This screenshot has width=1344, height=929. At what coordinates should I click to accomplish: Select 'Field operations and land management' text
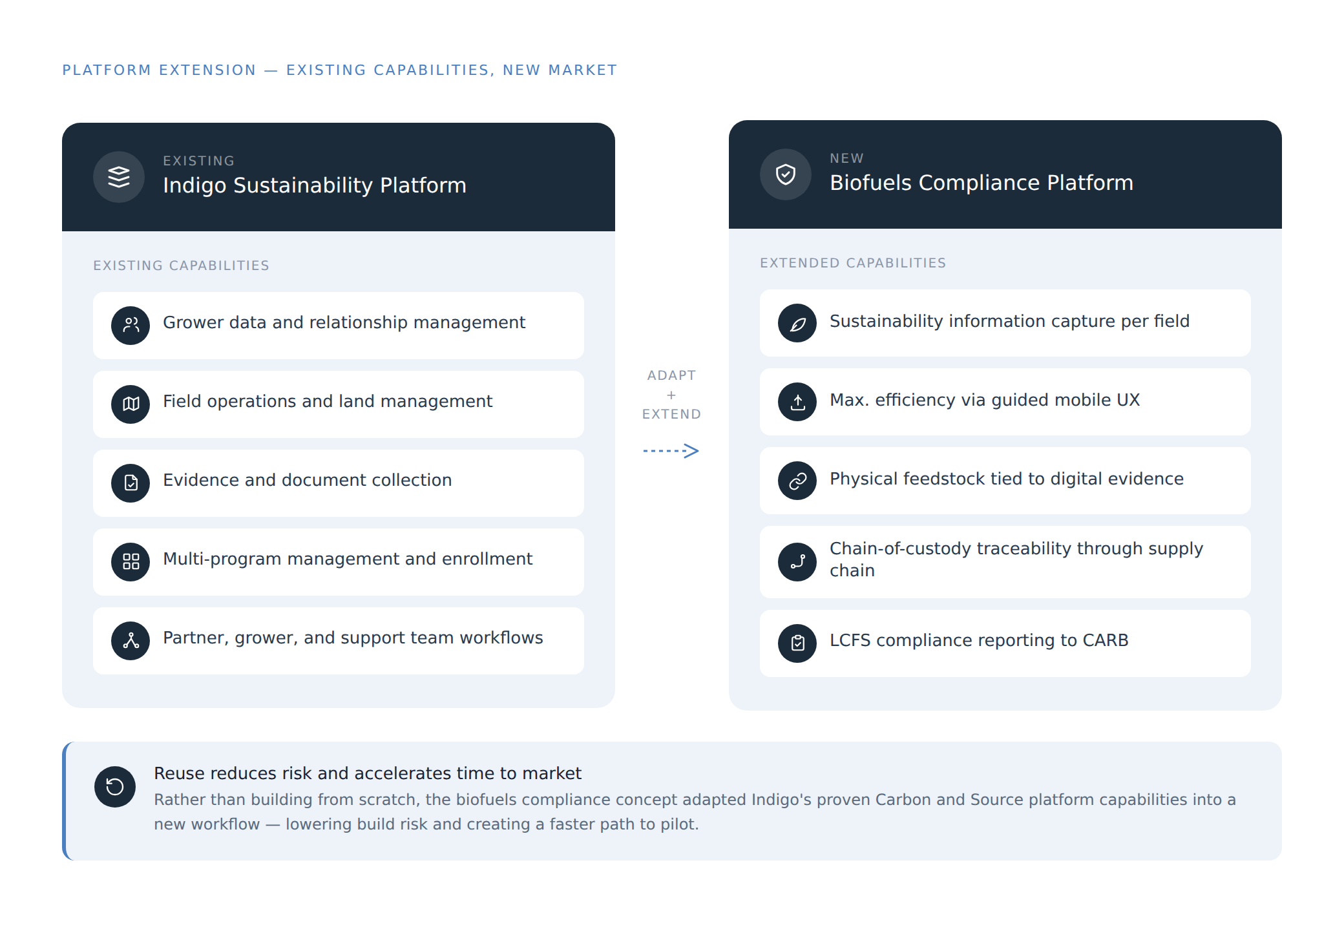(x=328, y=401)
